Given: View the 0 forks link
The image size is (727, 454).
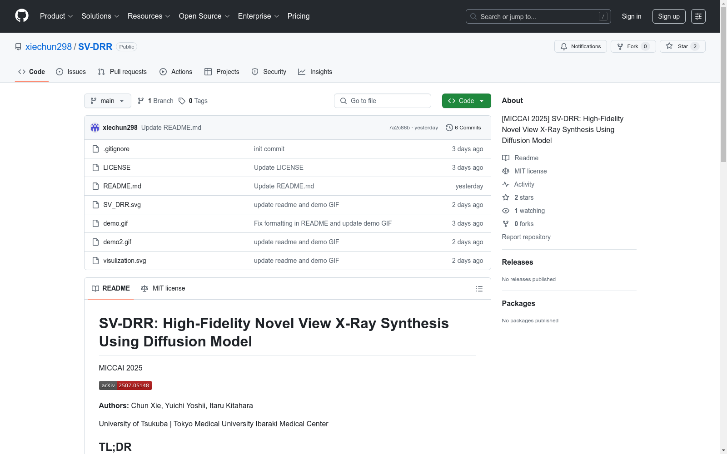Looking at the screenshot, I should (x=518, y=224).
